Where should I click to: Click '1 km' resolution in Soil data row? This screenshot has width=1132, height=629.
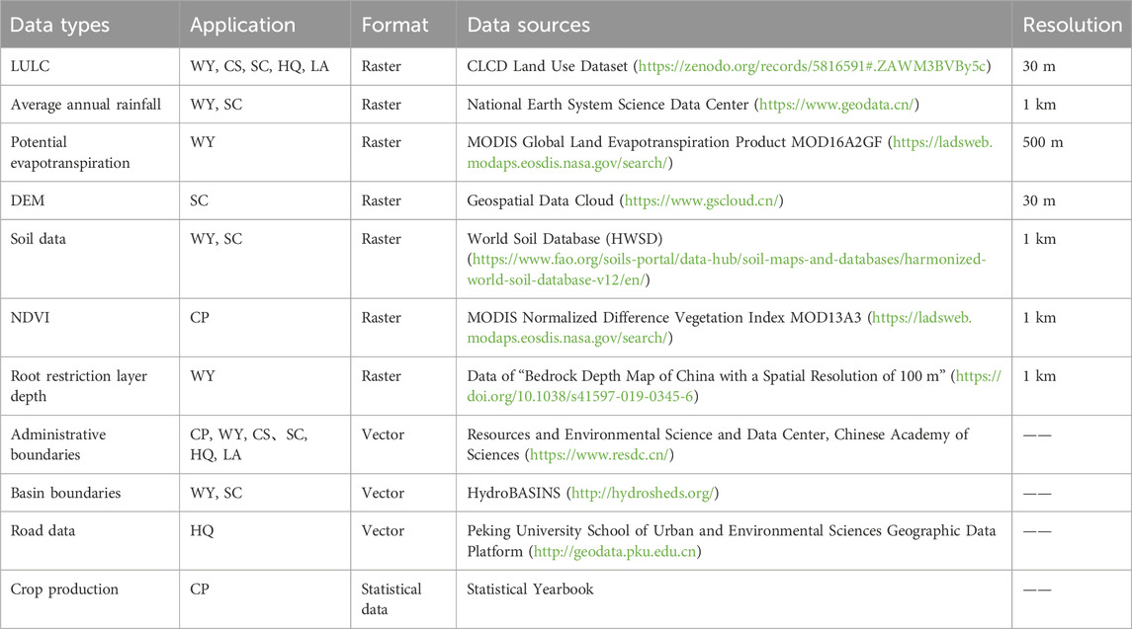[x=1039, y=239]
